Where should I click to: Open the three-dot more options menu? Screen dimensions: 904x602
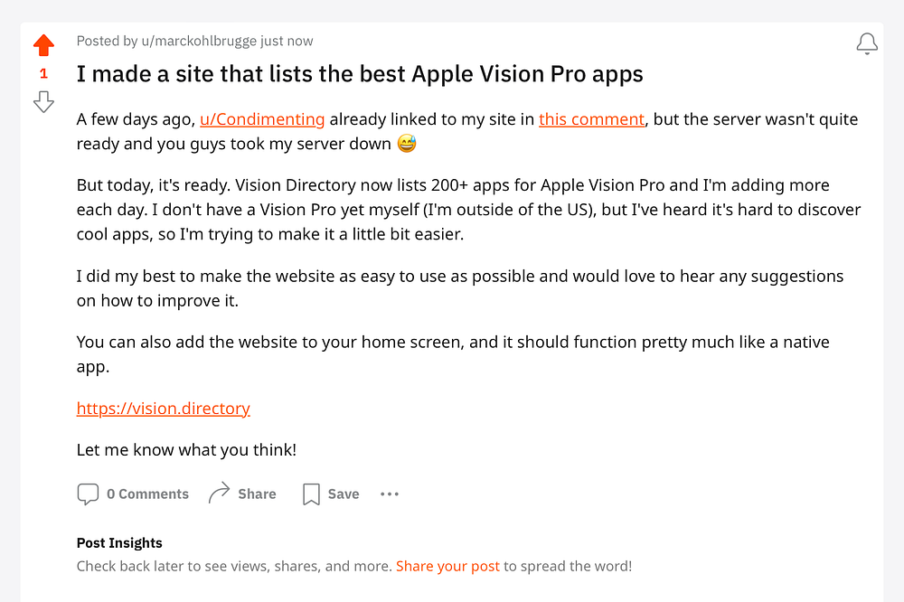pos(390,494)
